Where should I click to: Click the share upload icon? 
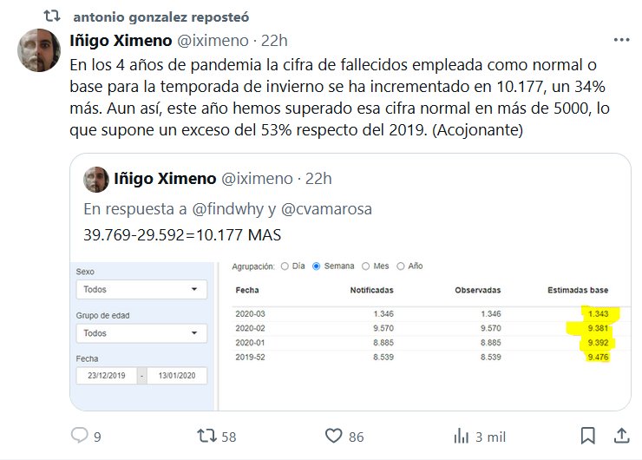pyautogui.click(x=621, y=436)
